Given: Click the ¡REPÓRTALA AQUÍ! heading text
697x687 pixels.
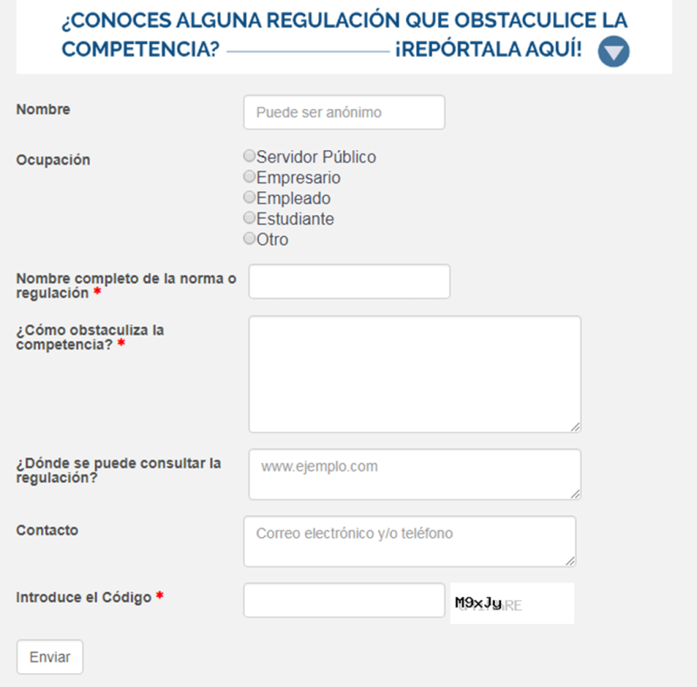Looking at the screenshot, I should [x=488, y=49].
